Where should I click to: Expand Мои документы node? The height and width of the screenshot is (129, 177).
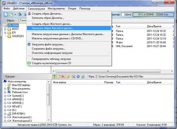click(x=5, y=89)
